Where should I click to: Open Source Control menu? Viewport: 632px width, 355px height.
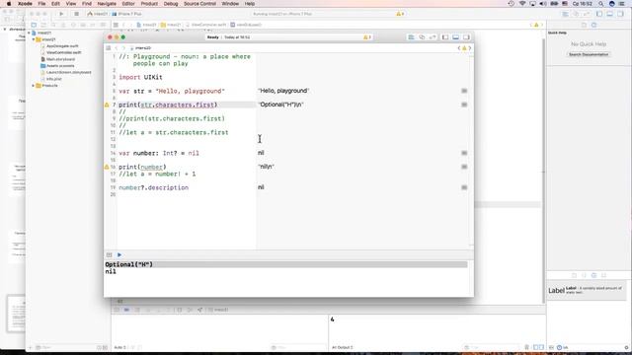tap(199, 4)
